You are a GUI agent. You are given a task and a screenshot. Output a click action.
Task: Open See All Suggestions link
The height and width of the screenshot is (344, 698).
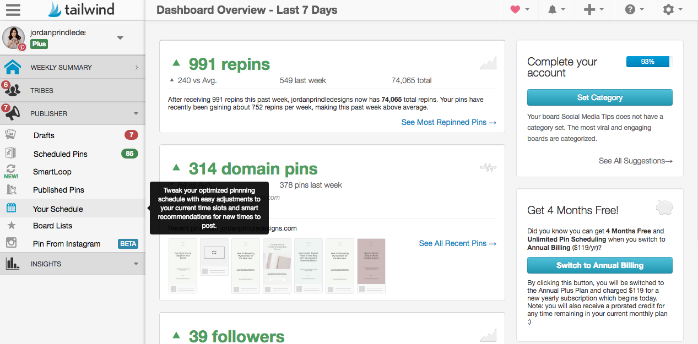[636, 161]
